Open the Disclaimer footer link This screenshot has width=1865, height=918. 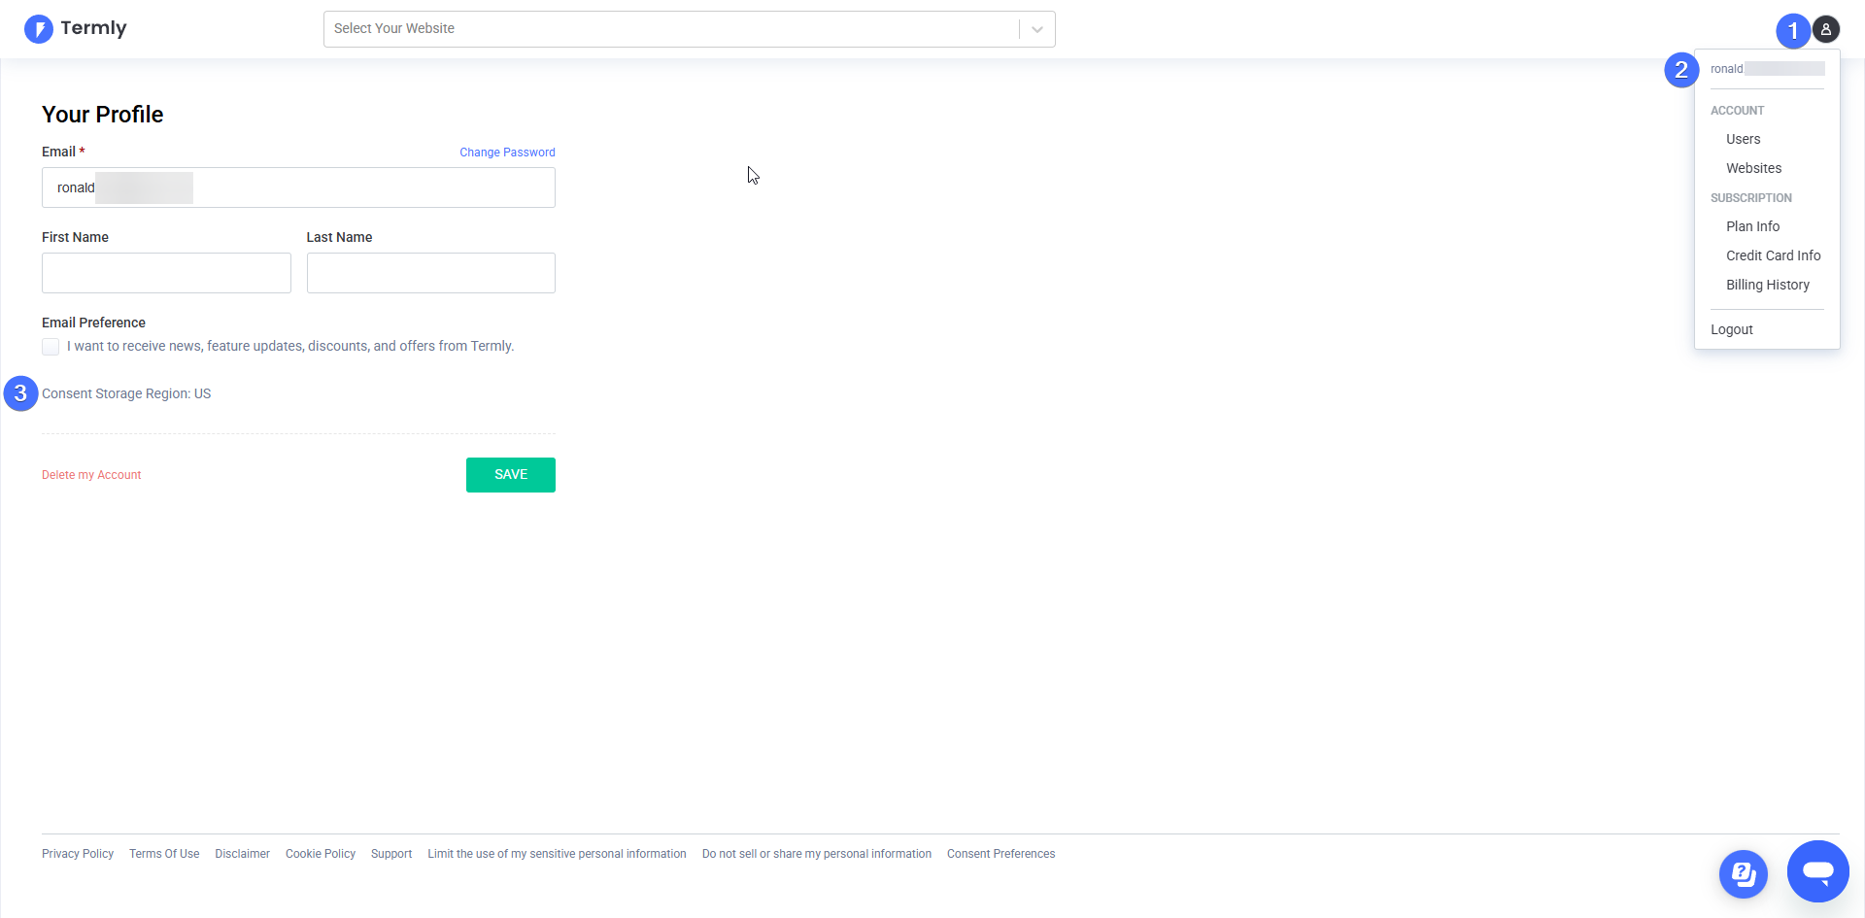[x=242, y=854]
